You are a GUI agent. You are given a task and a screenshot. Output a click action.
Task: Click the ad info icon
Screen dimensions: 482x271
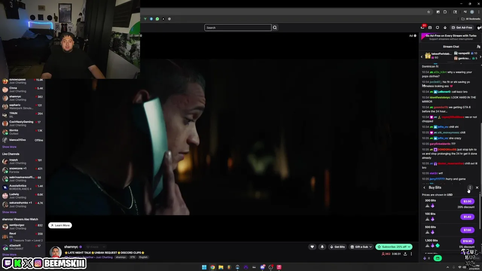coord(415,36)
